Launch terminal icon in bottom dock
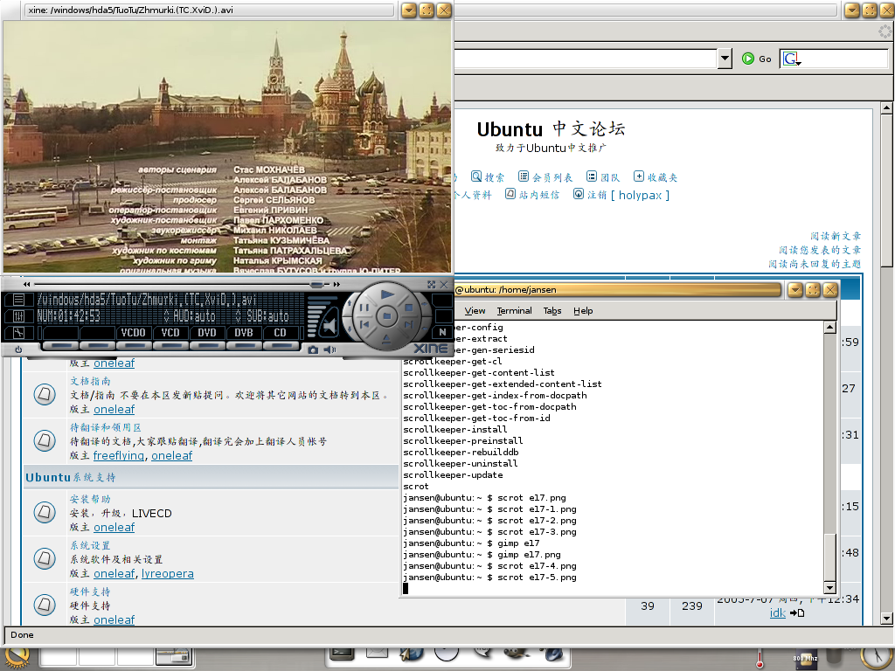This screenshot has height=671, width=895. (x=343, y=654)
